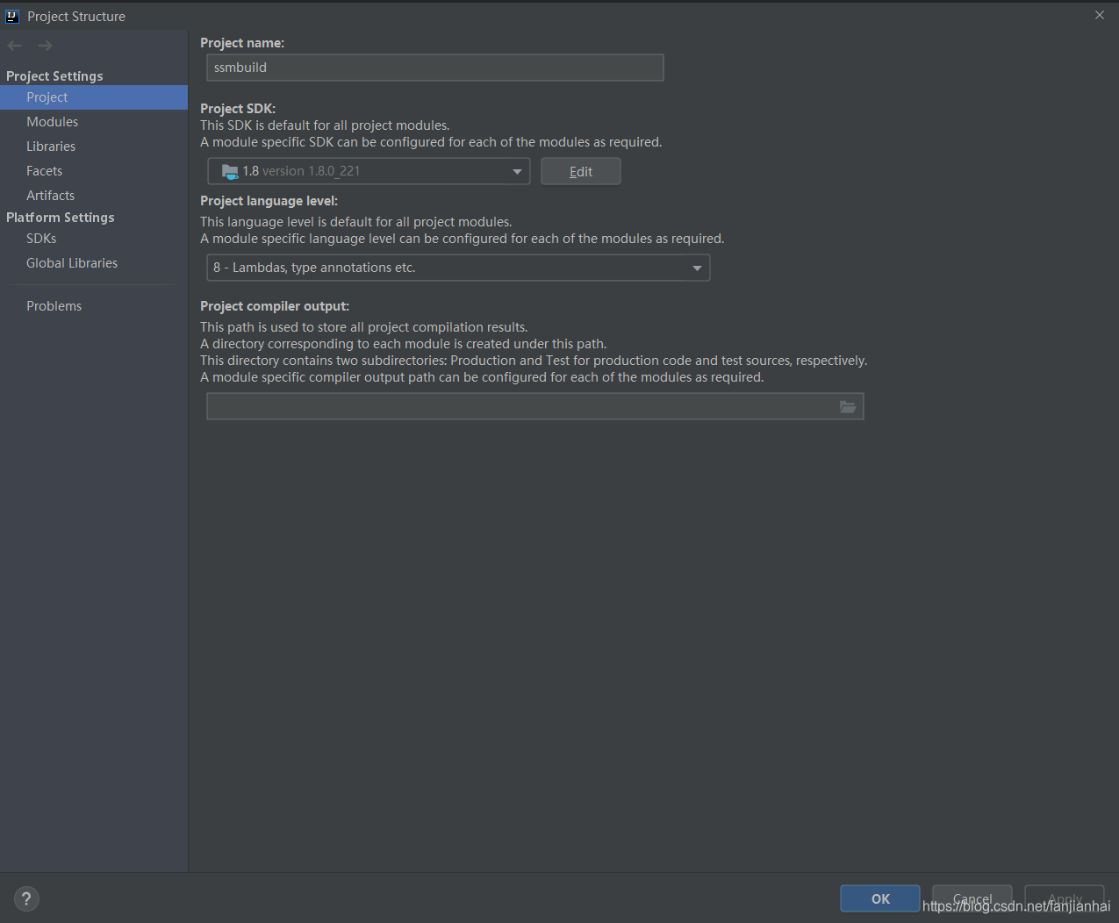1119x923 pixels.
Task: Open the help question mark button
Action: pyautogui.click(x=26, y=898)
